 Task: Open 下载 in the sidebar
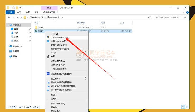(16, 33)
